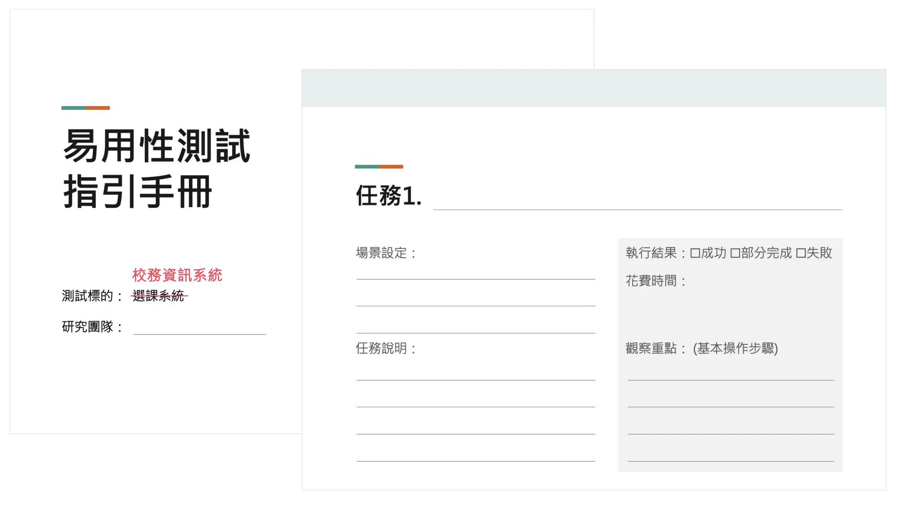The width and height of the screenshot is (916, 515).
Task: Tick the 失敗 checkbox
Action: click(801, 253)
